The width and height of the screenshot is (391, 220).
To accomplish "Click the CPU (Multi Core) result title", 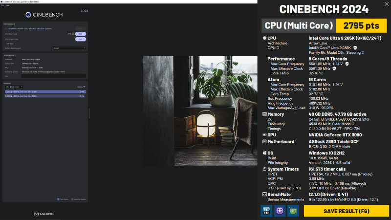I will [x=299, y=25].
